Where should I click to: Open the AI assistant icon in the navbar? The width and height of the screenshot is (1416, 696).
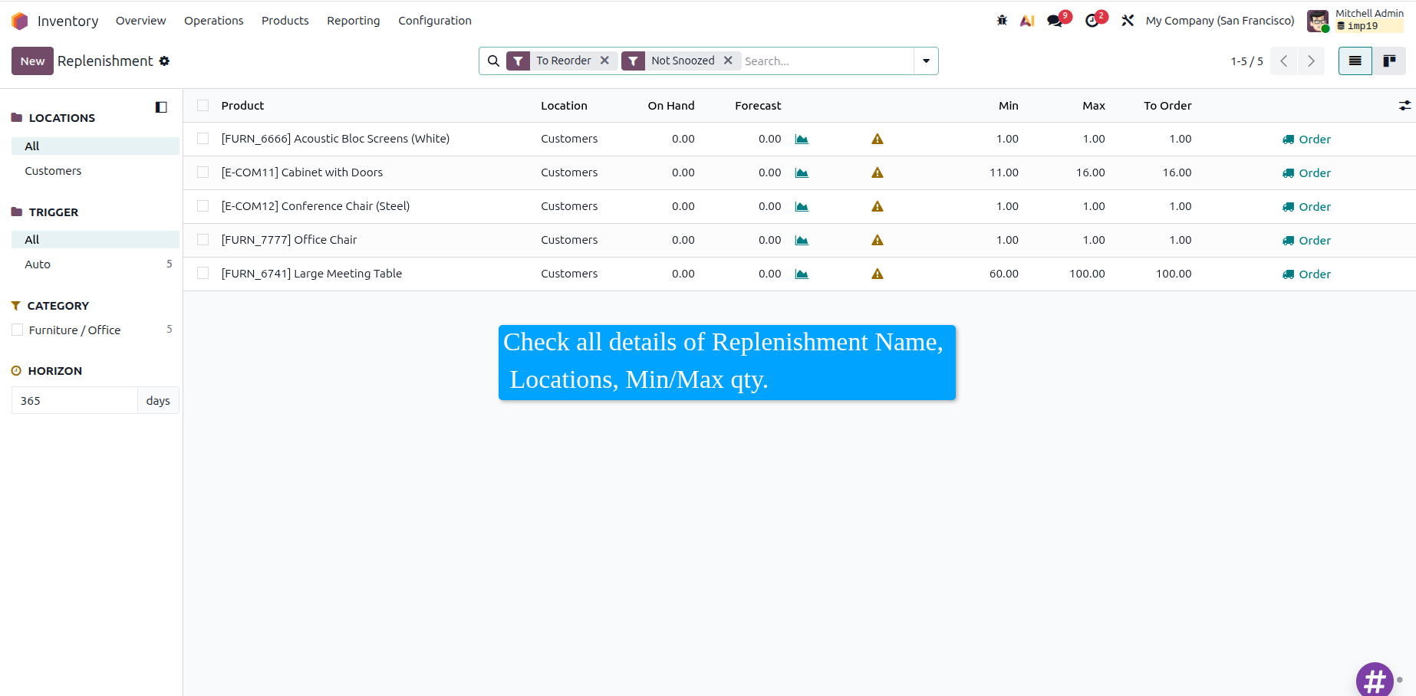point(1027,21)
